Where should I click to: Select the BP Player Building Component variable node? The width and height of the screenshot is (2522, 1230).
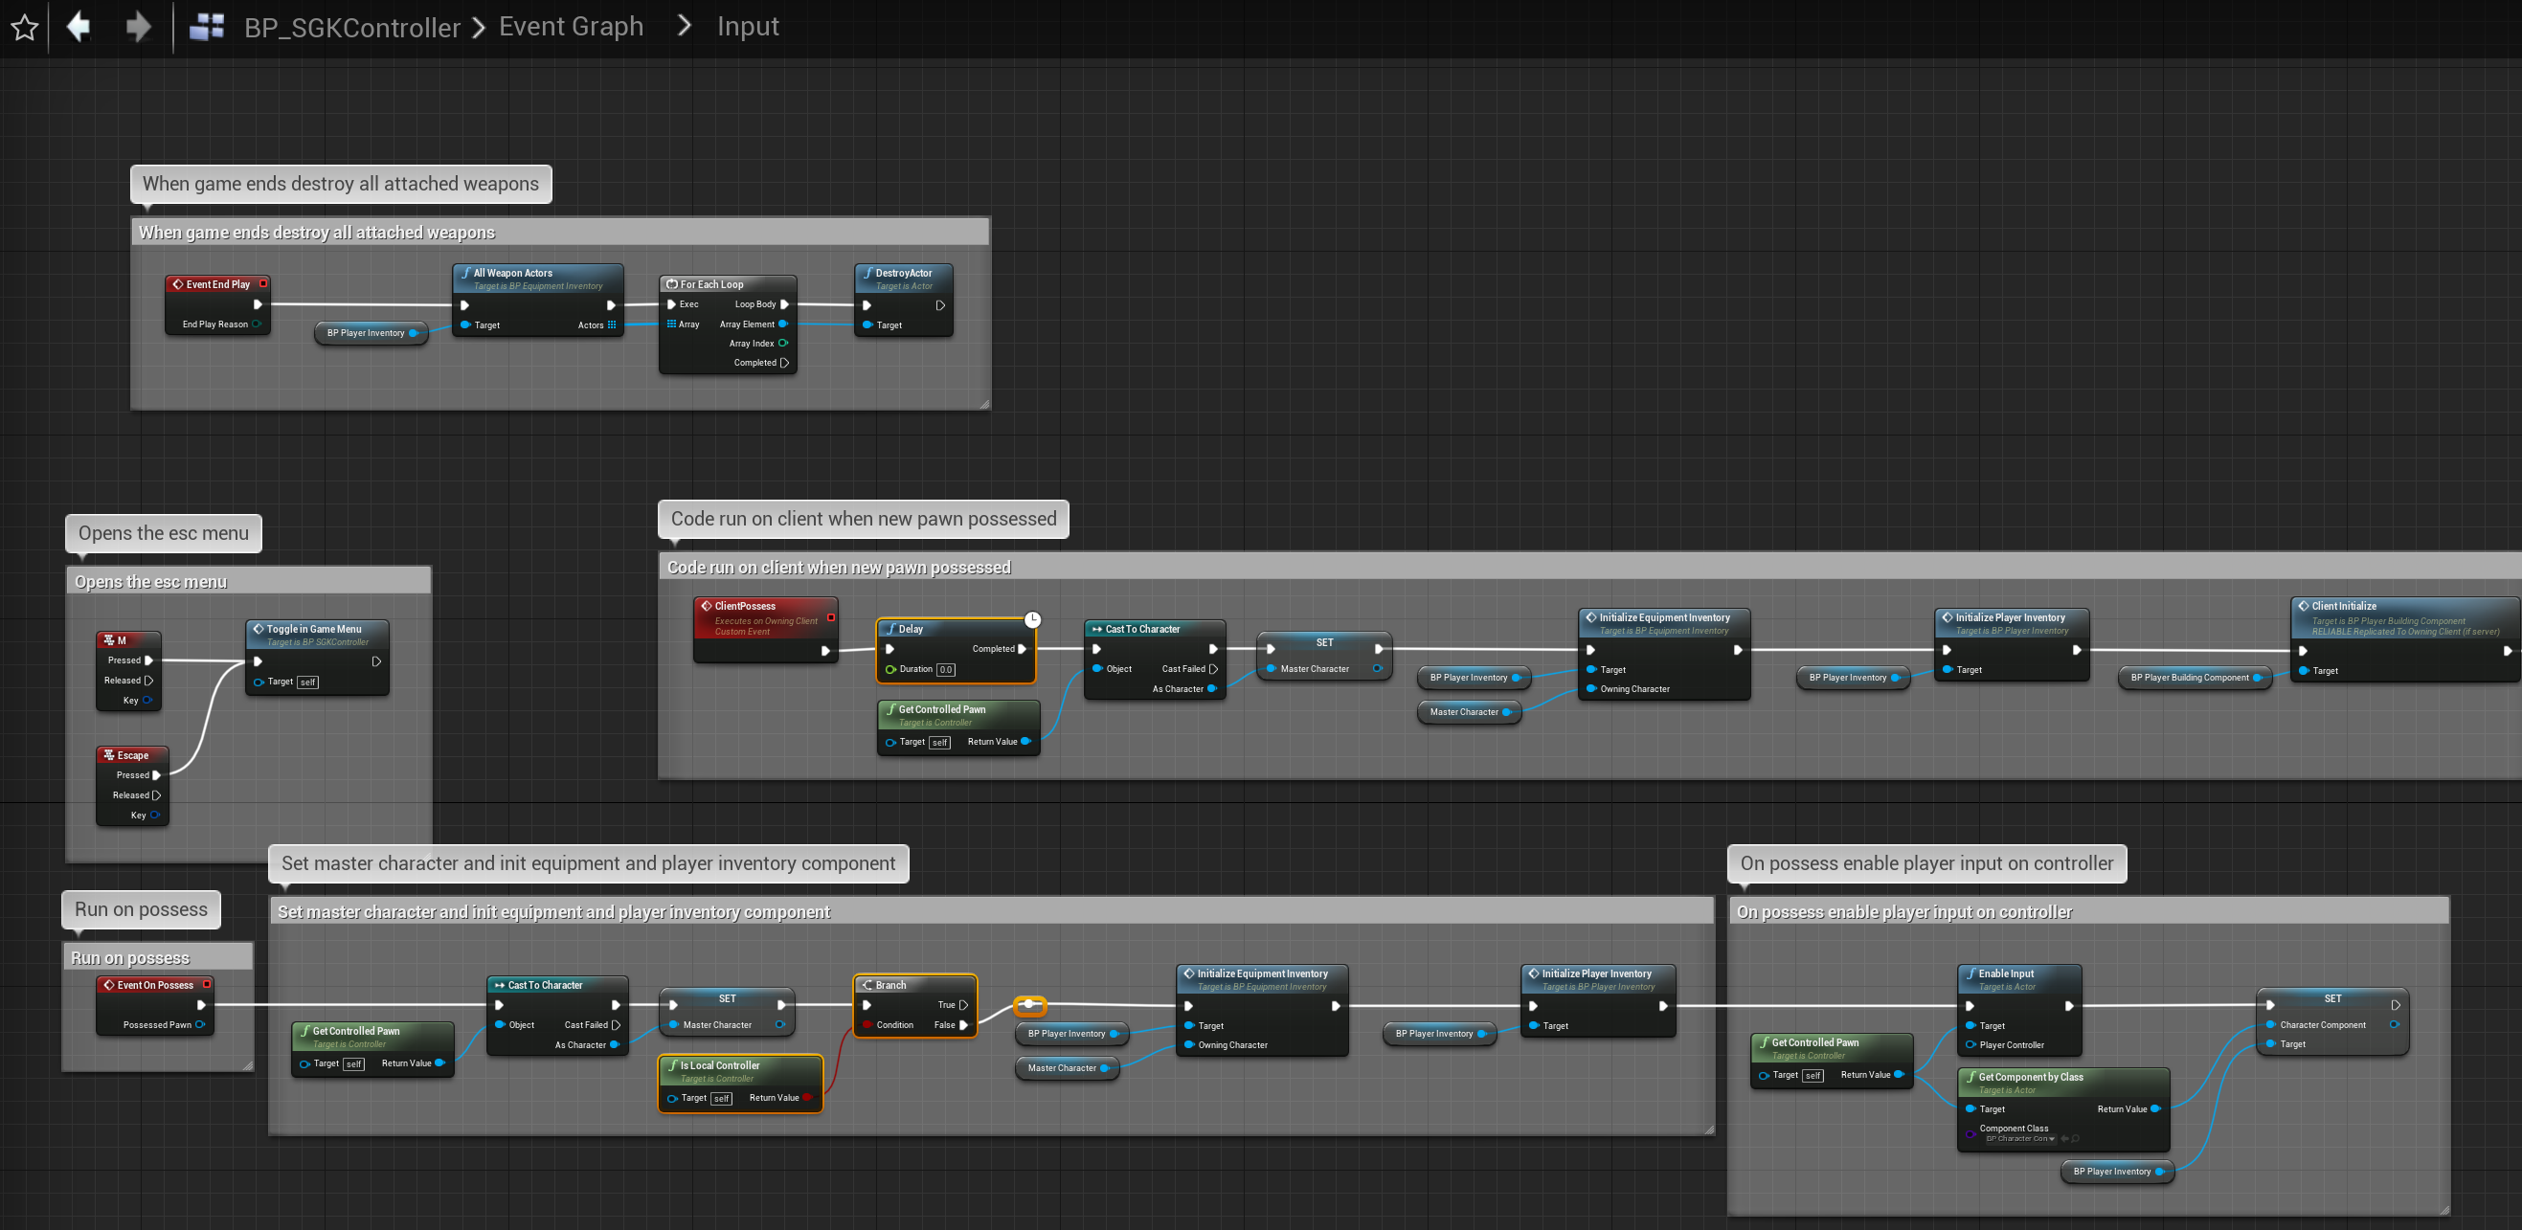2189,678
